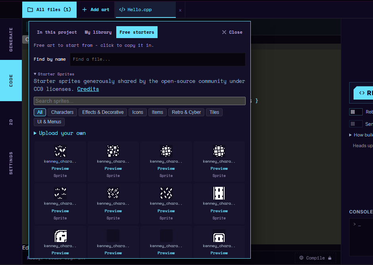Expand the How buil... disclosure

(x=361, y=135)
